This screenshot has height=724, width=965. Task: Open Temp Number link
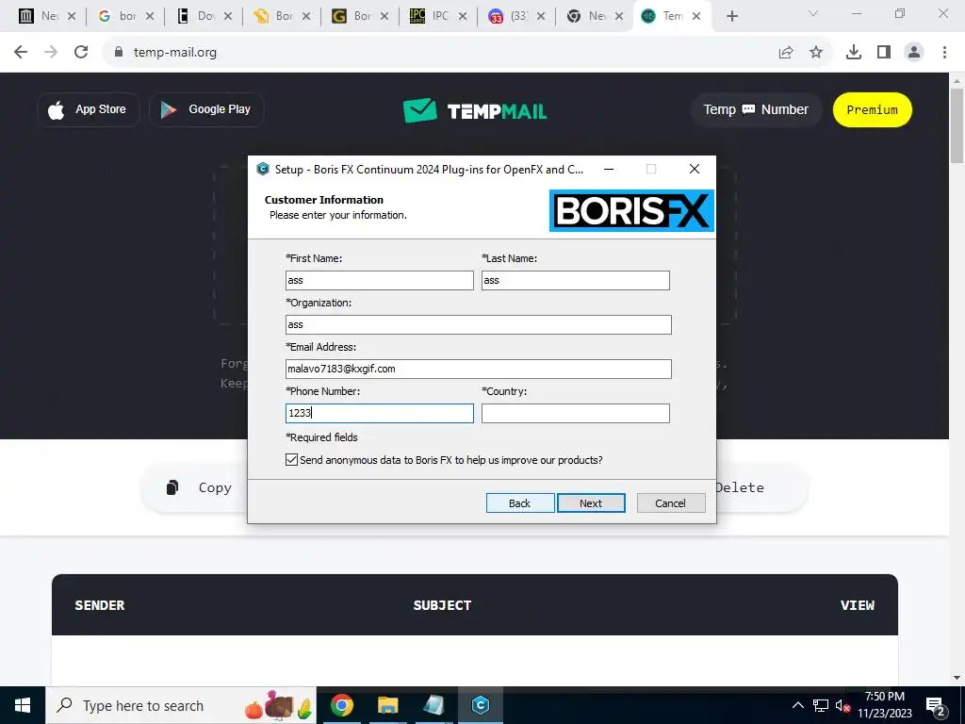756,109
